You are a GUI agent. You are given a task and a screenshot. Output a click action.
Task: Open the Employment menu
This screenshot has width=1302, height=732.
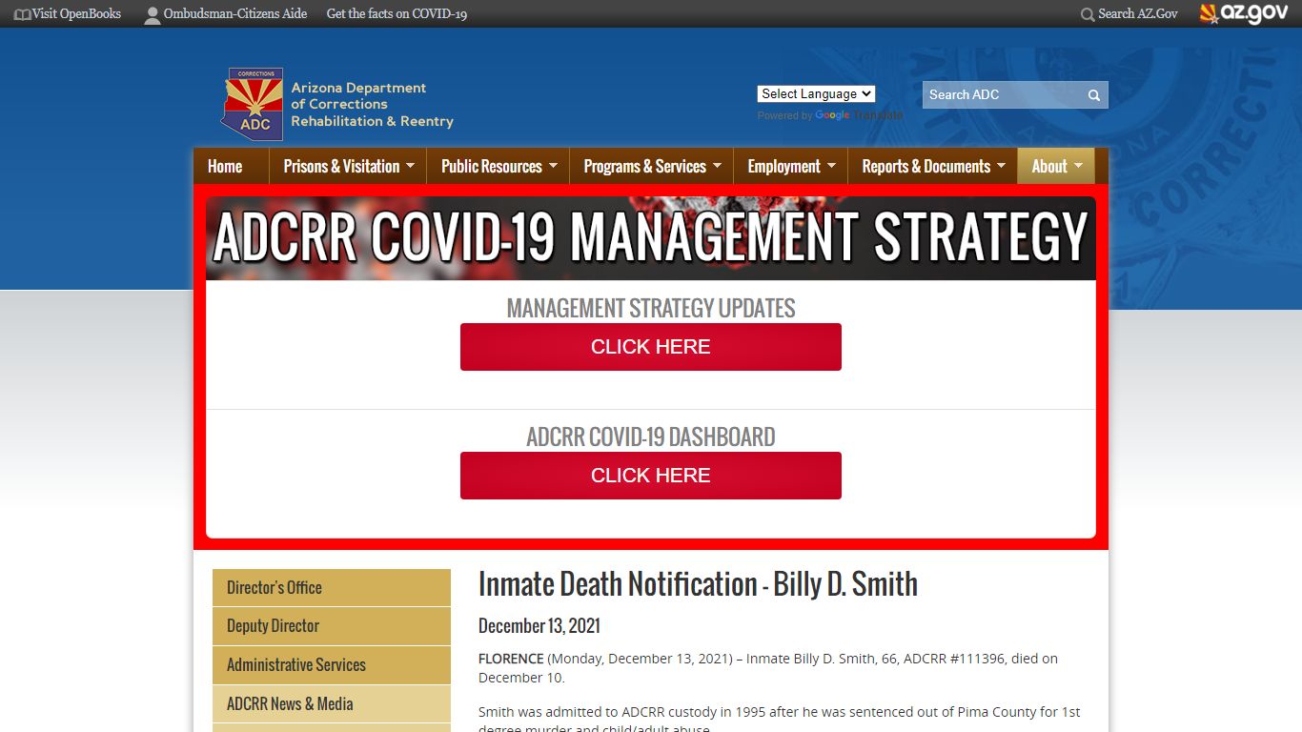[790, 166]
